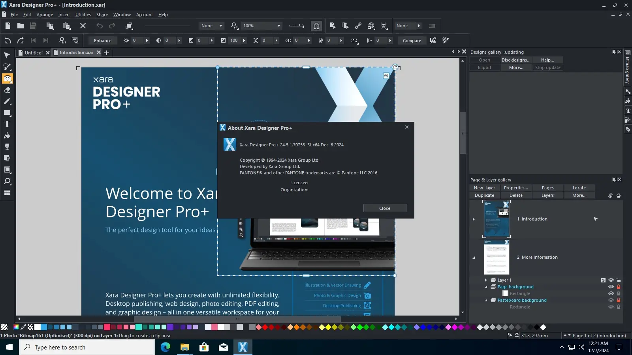This screenshot has height=355, width=632.
Task: Select the Introduction.xar document tab
Action: click(77, 52)
